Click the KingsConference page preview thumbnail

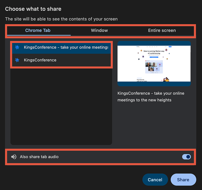(x=154, y=64)
